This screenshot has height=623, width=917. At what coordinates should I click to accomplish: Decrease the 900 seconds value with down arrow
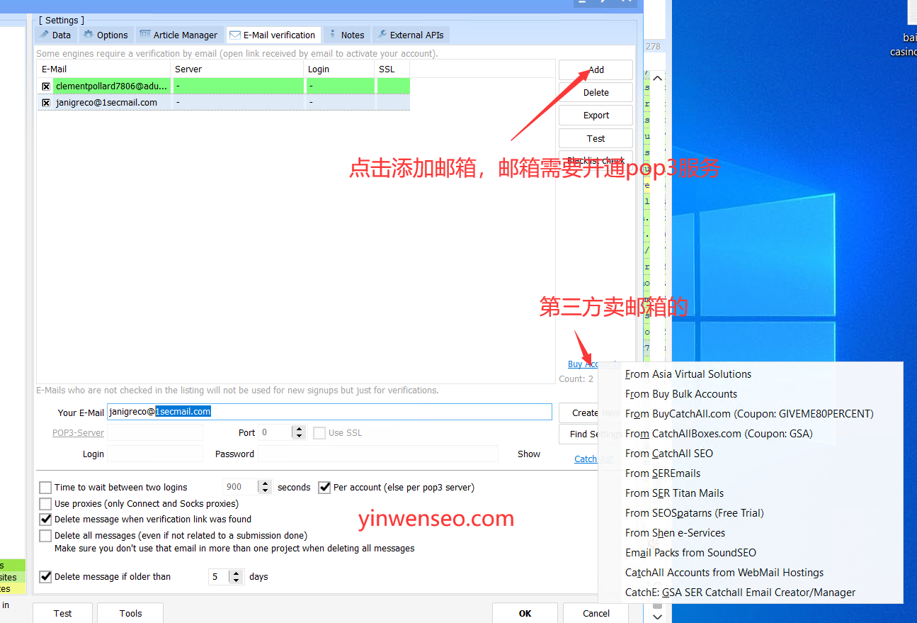point(265,490)
